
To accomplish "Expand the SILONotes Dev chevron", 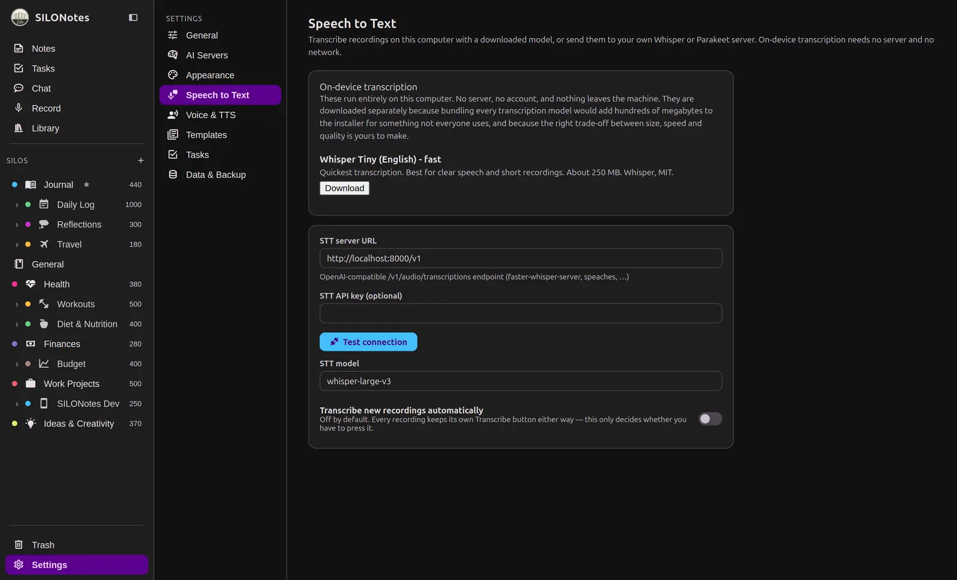I will 17,404.
